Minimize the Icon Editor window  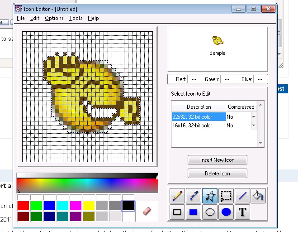[238, 9]
